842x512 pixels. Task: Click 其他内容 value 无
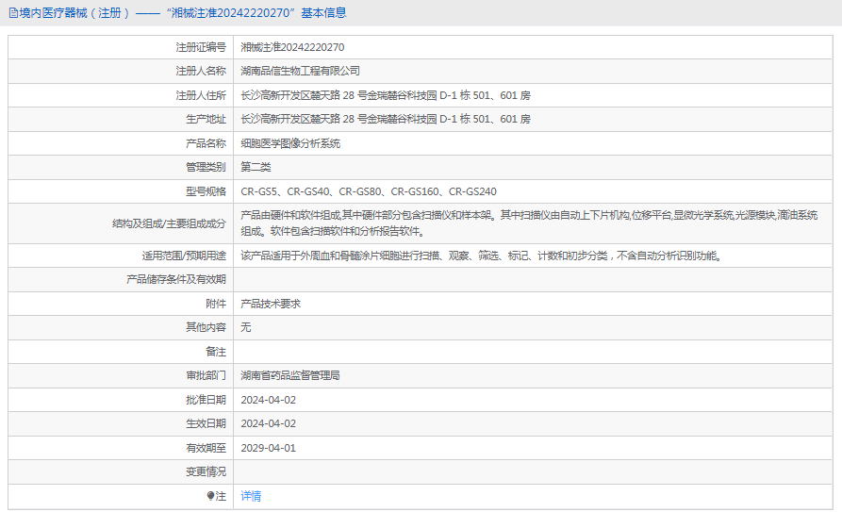pyautogui.click(x=246, y=327)
